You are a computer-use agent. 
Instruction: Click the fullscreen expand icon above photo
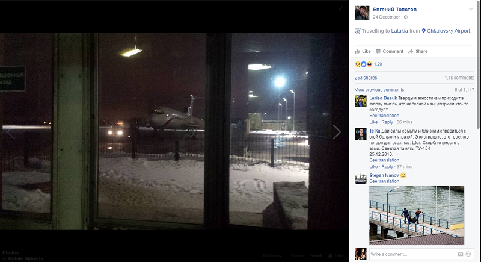point(341,8)
